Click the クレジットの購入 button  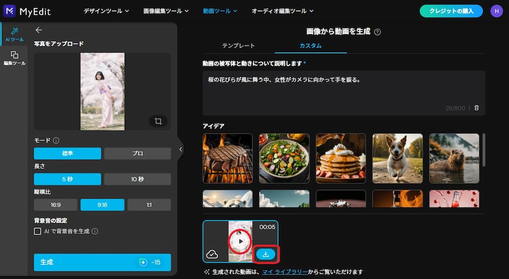click(451, 11)
